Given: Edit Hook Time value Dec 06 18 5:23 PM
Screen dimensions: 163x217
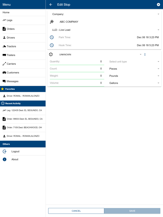Looking at the screenshot, I should [148, 45].
